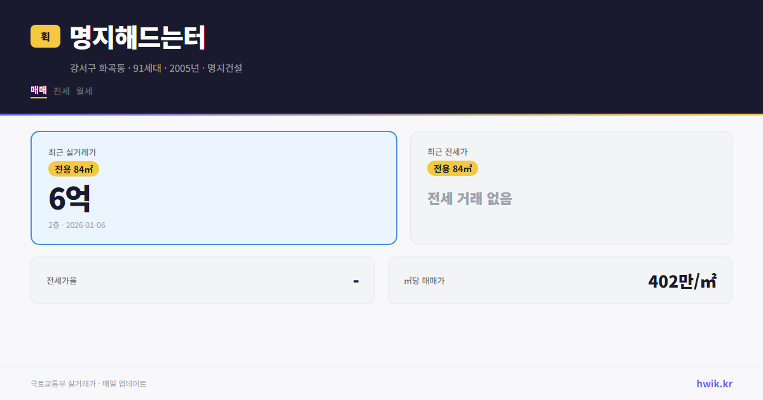Switch to the 월세 tab
Viewport: 763px width, 400px height.
click(x=83, y=91)
